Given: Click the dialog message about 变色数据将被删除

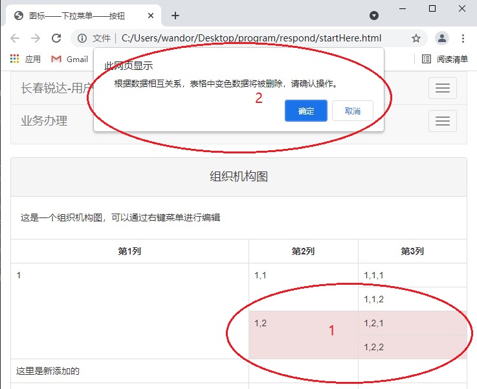Looking at the screenshot, I should pyautogui.click(x=227, y=83).
